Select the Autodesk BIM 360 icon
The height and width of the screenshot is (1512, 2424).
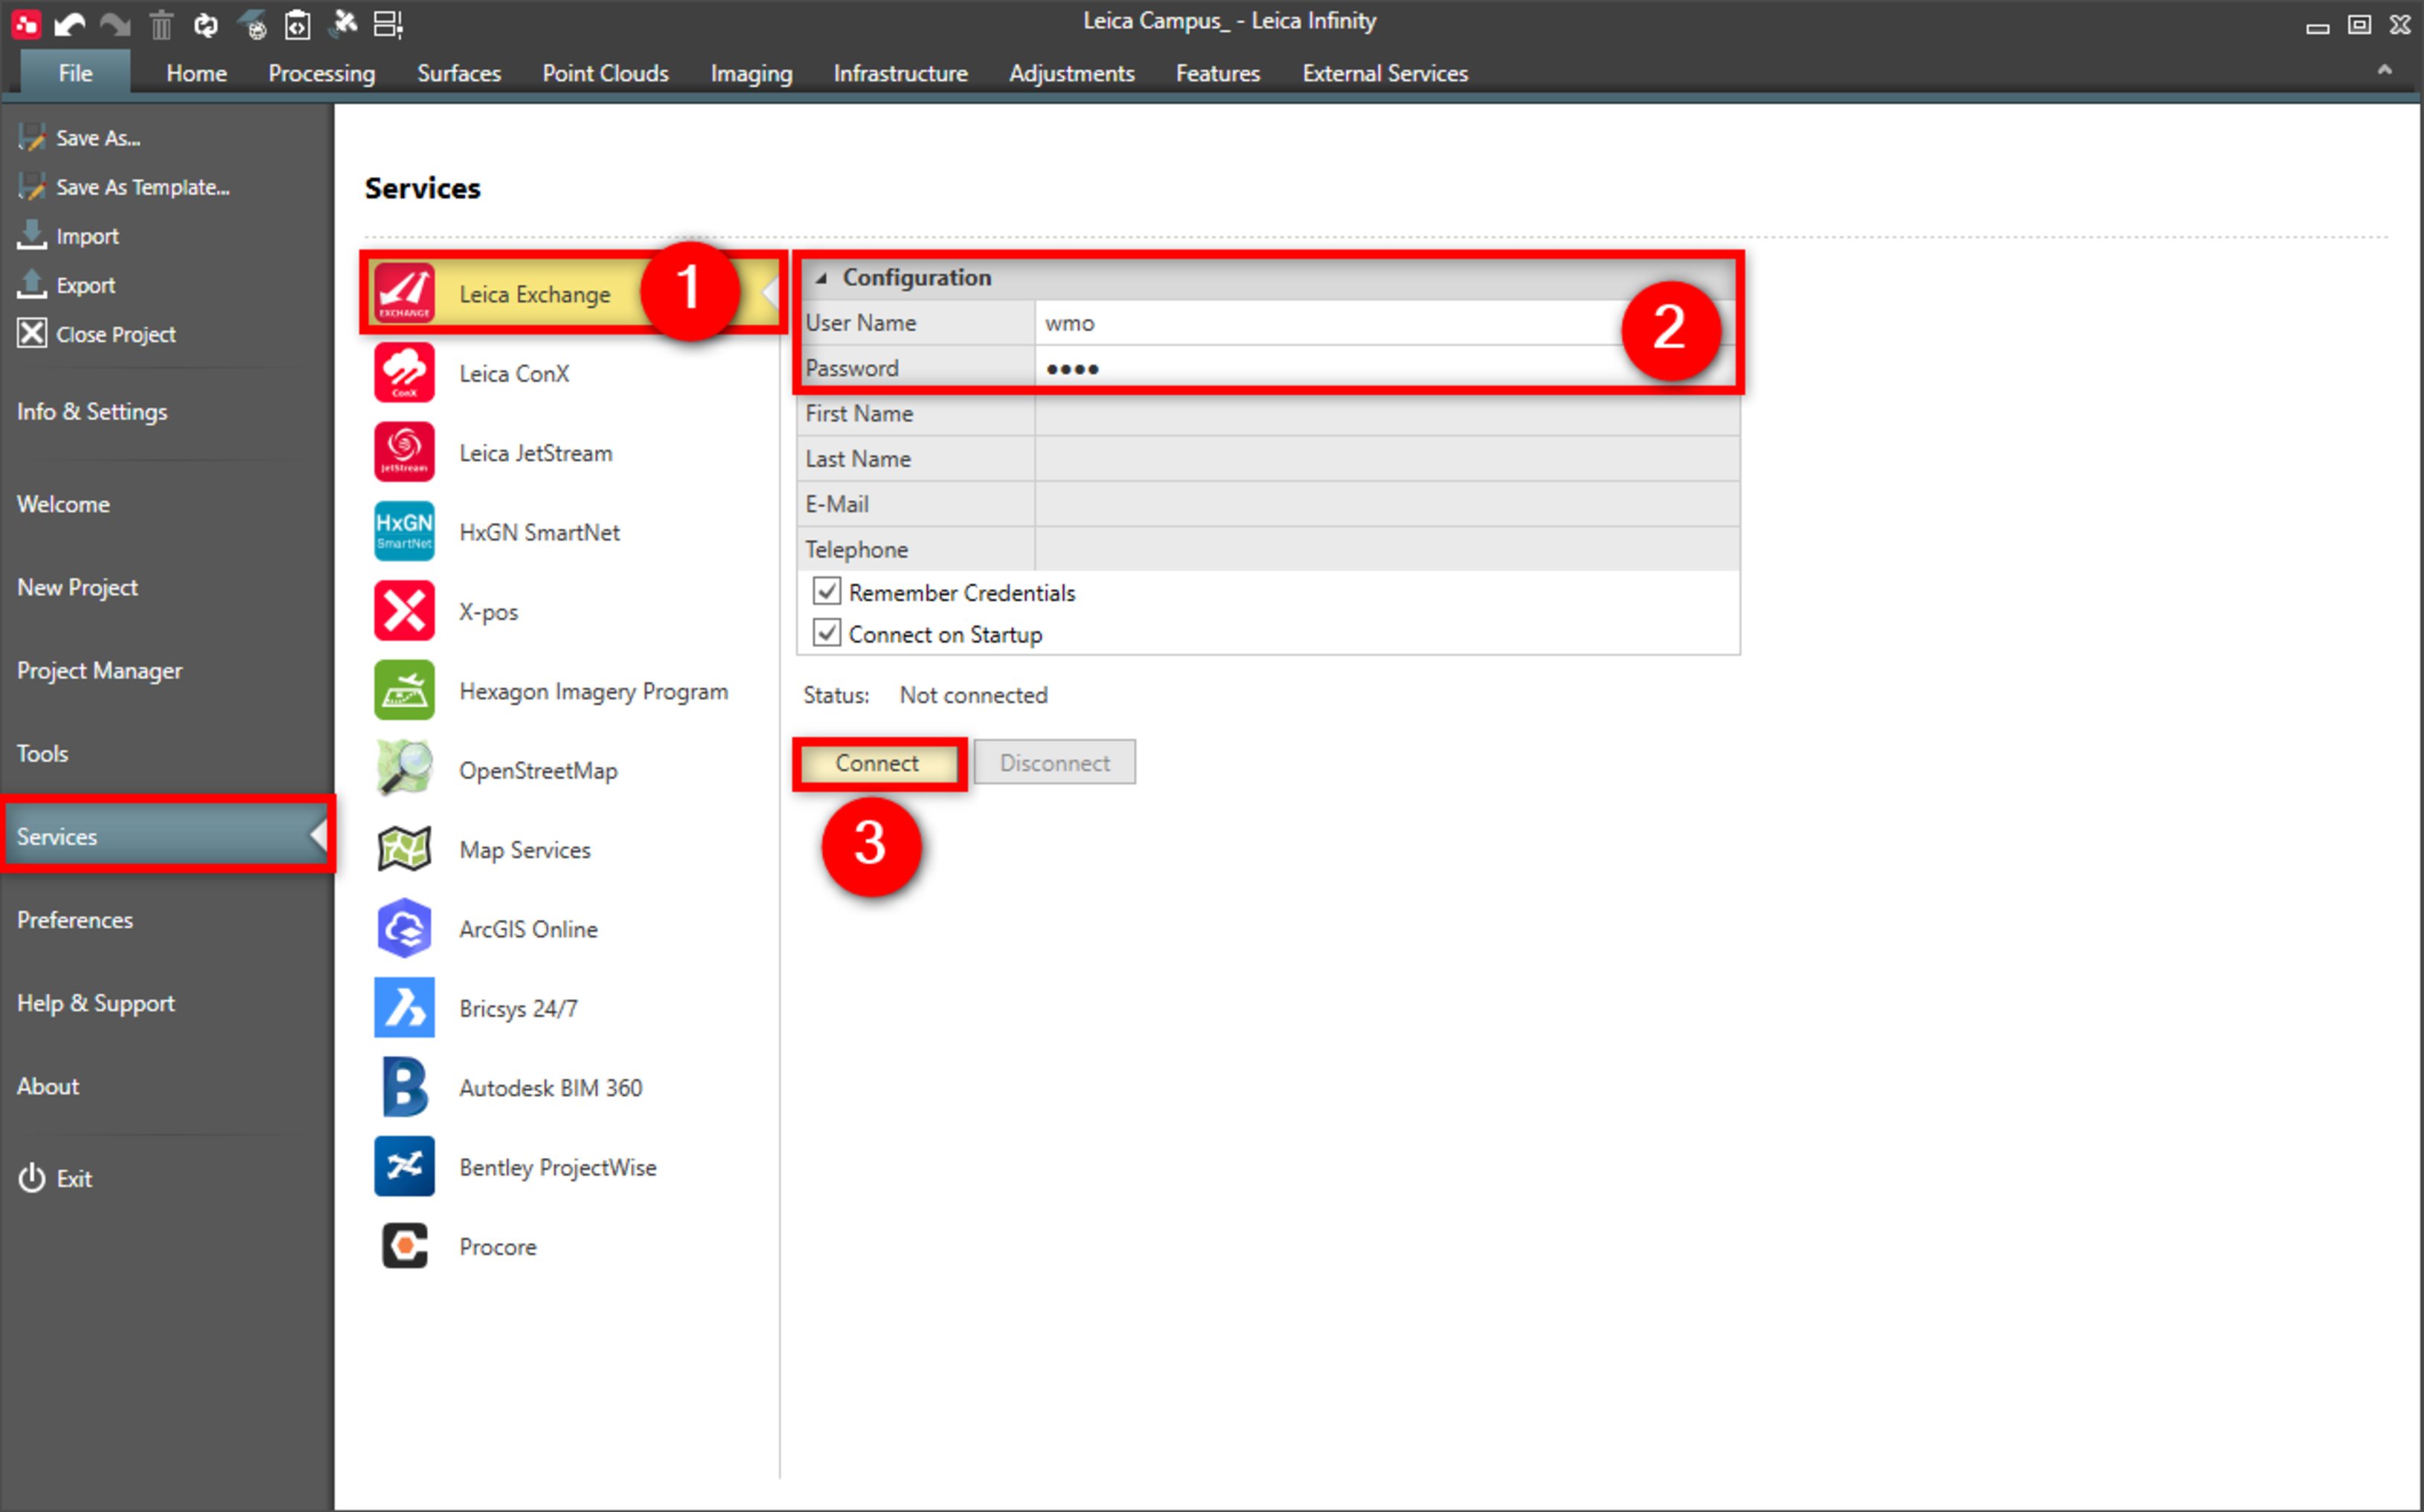[x=404, y=1087]
